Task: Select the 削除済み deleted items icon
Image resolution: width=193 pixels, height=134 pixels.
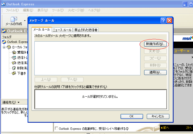Action: pyautogui.click(x=14, y=68)
